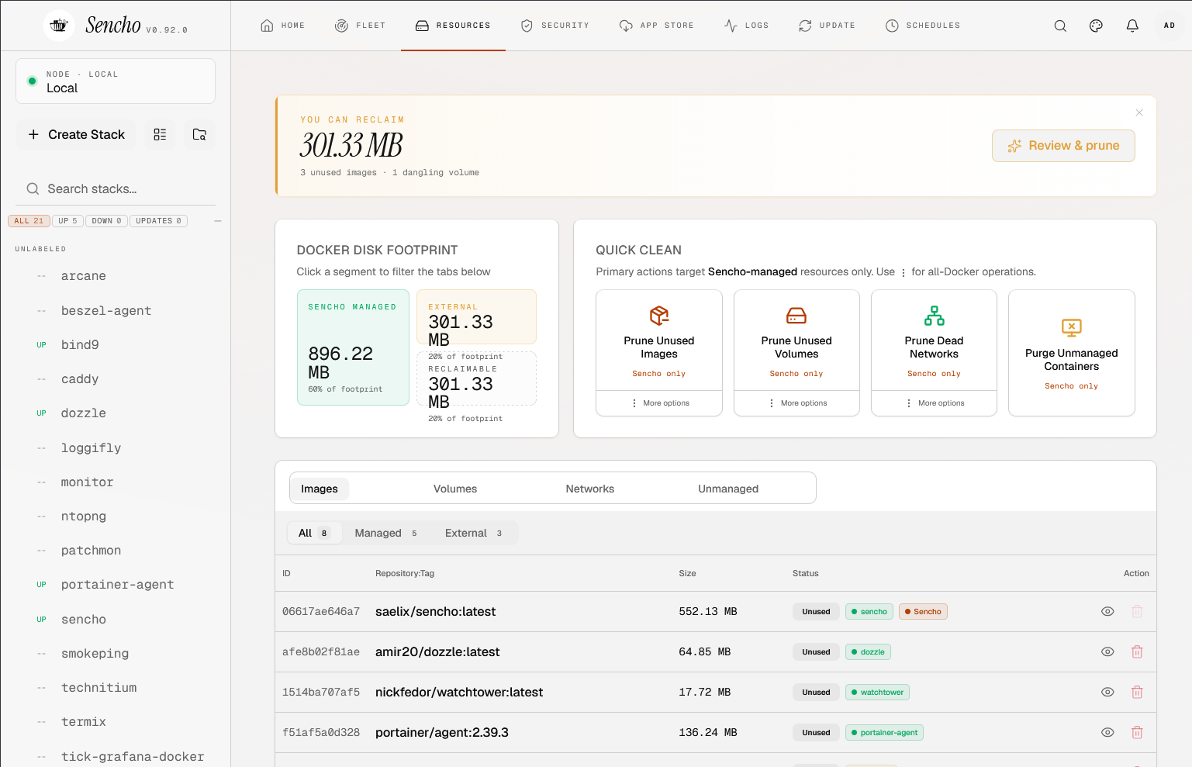The height and width of the screenshot is (767, 1192).
Task: Open the technitium stack
Action: tap(98, 688)
